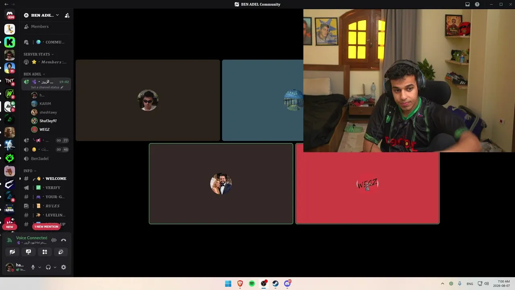
Task: Collapse the SERVER STATS category
Action: click(39, 54)
